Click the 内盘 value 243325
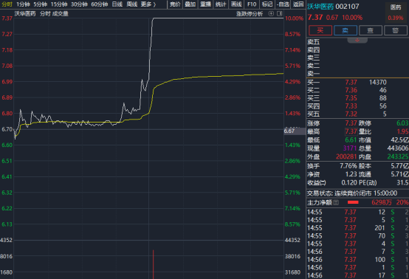The image size is (409, 279). pyautogui.click(x=398, y=156)
